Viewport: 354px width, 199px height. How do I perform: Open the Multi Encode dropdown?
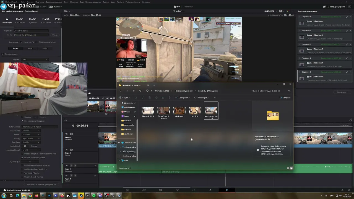pos(31,131)
